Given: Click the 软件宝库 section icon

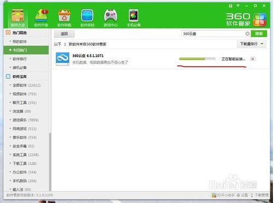Looking at the screenshot, I should (8, 76).
